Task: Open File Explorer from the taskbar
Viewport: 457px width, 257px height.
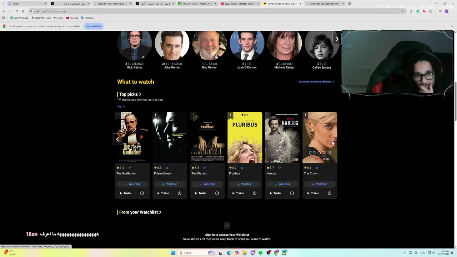Action: tap(245, 253)
